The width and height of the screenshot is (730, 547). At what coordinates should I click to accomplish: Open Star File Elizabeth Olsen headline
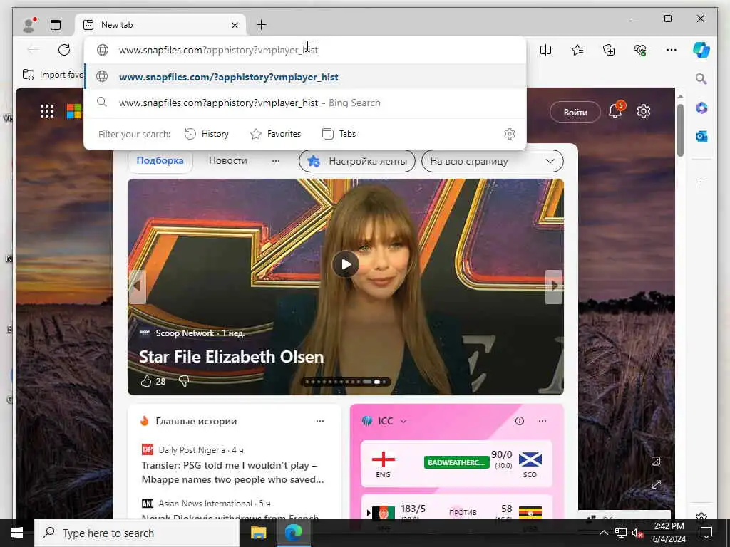(x=232, y=357)
